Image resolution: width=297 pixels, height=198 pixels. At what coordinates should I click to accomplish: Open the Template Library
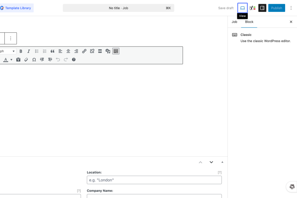pos(17,8)
